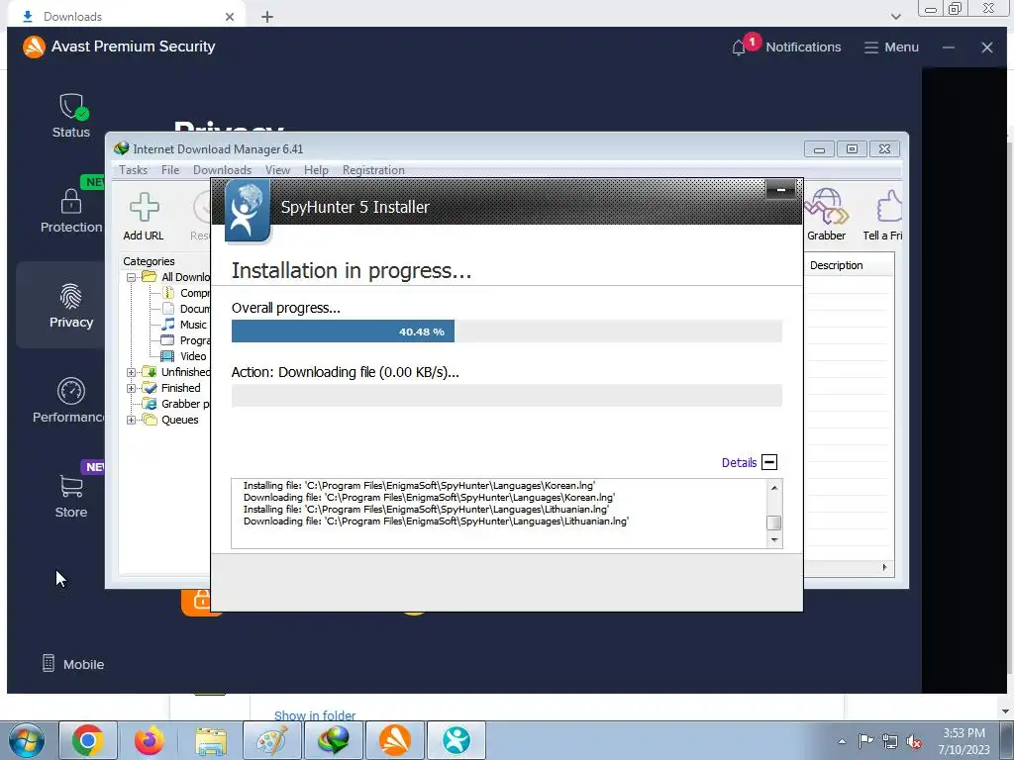Collapse All Downloads tree node in IDM

tap(132, 277)
